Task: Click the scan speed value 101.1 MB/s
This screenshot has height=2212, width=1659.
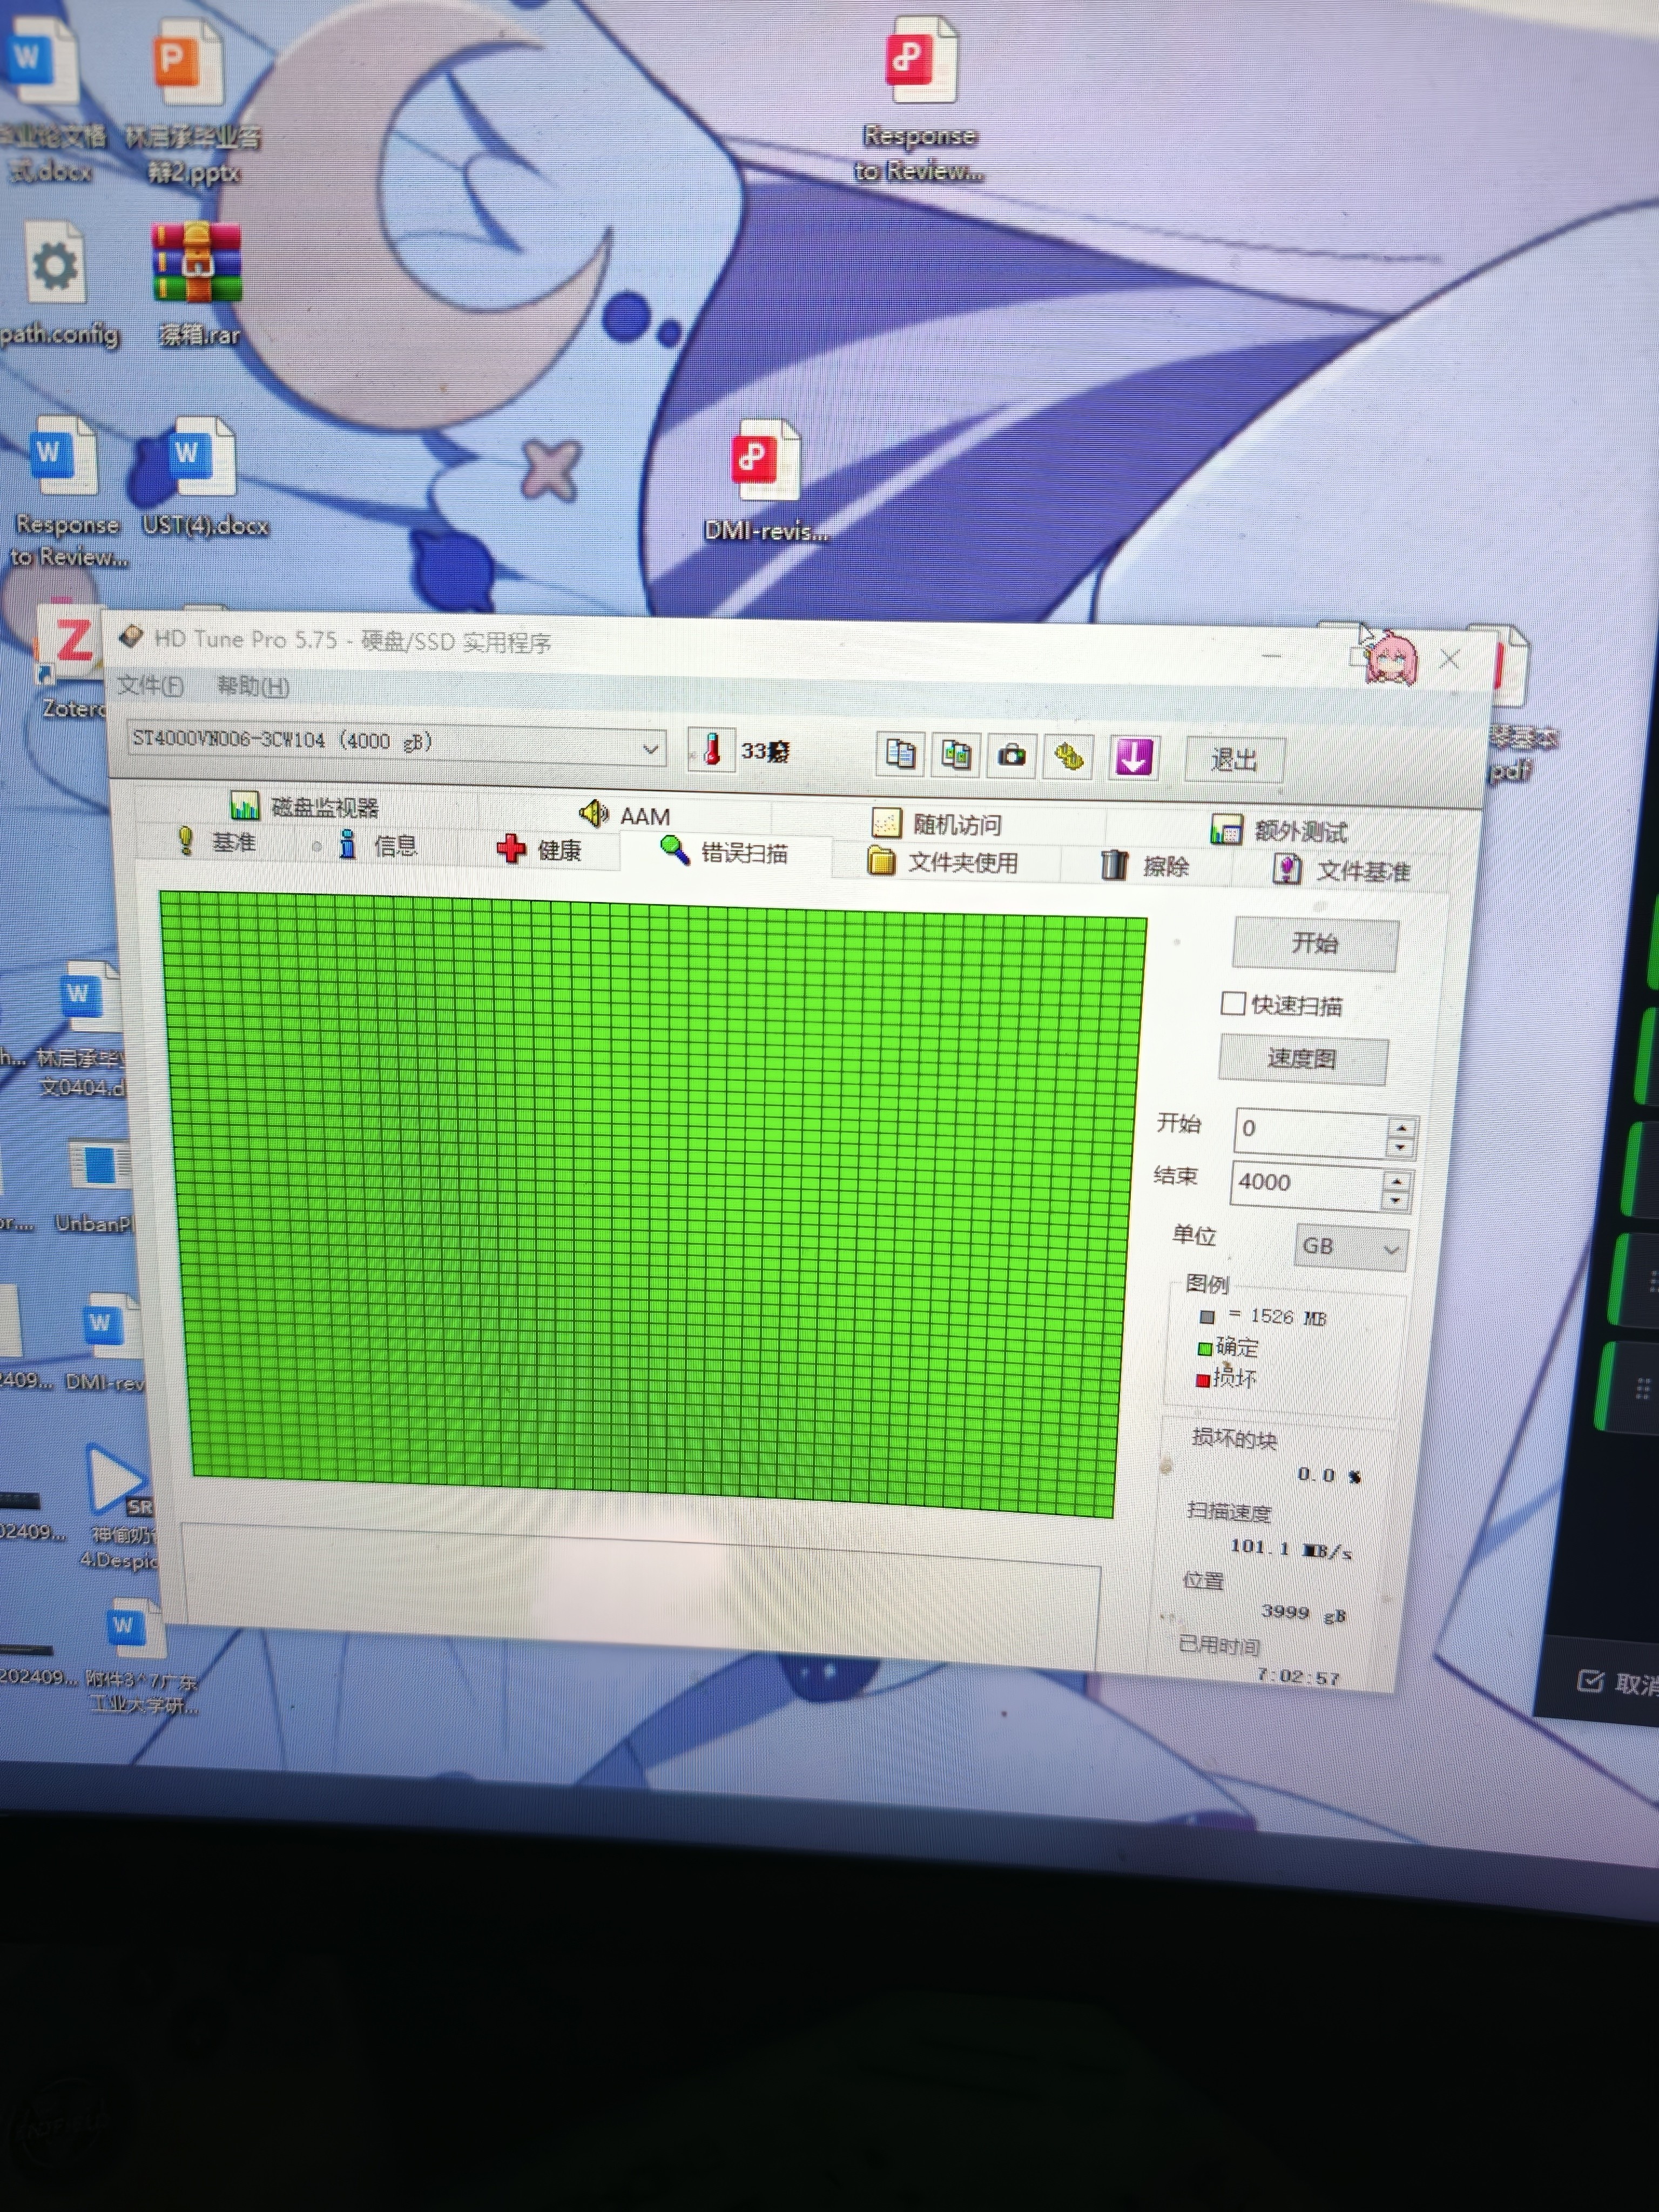Action: [1291, 1549]
